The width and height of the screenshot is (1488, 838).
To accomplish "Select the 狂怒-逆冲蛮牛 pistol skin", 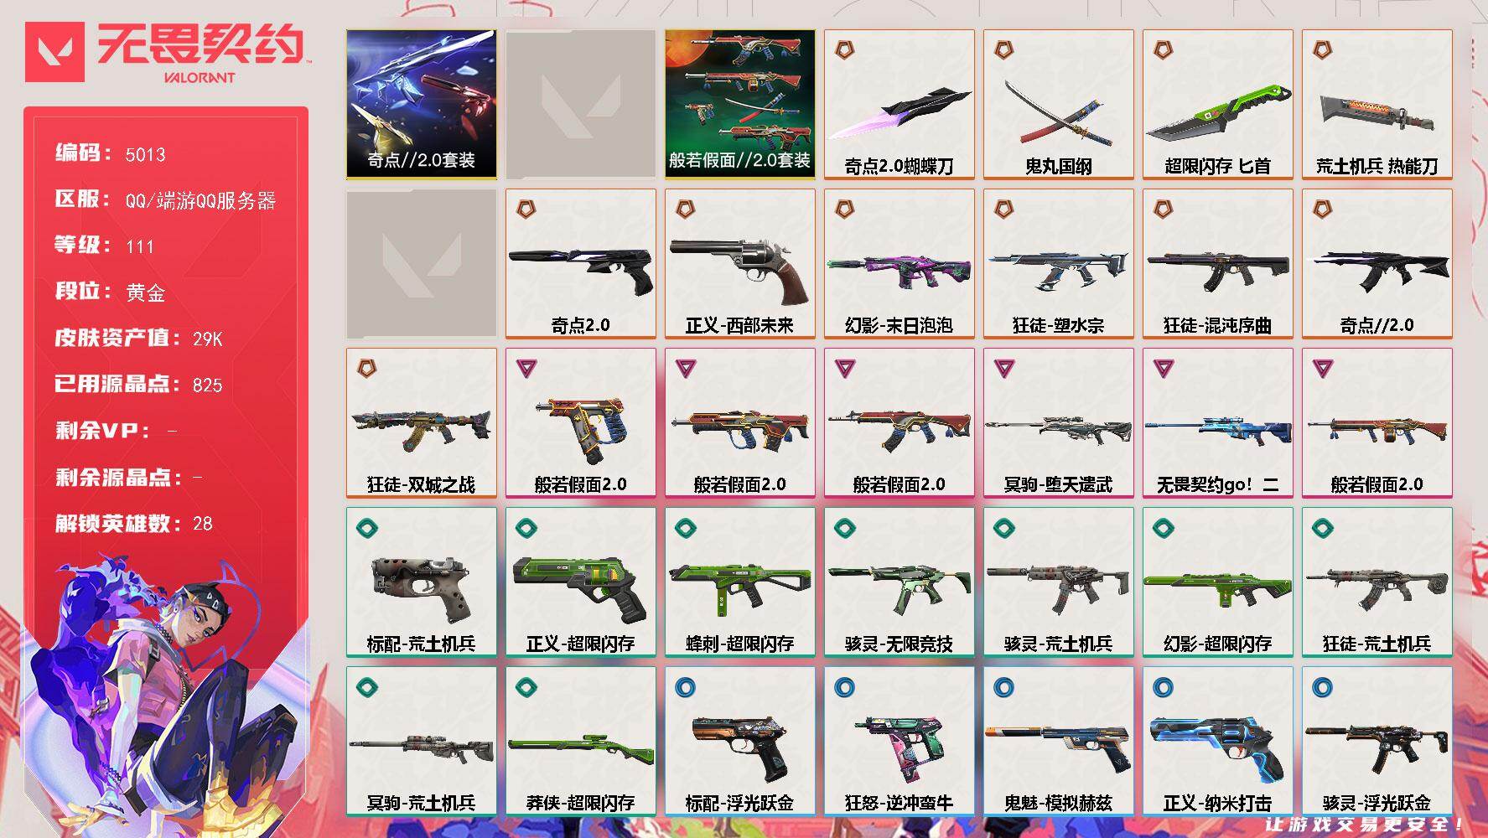I will pos(899,742).
